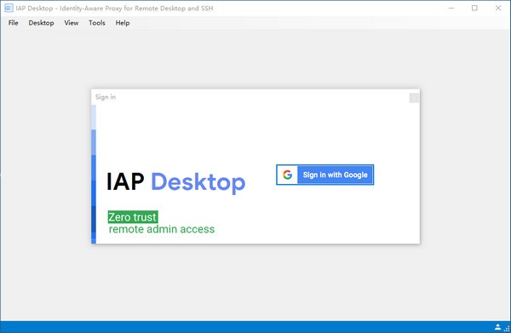Click the user profile icon in status bar

click(x=497, y=327)
